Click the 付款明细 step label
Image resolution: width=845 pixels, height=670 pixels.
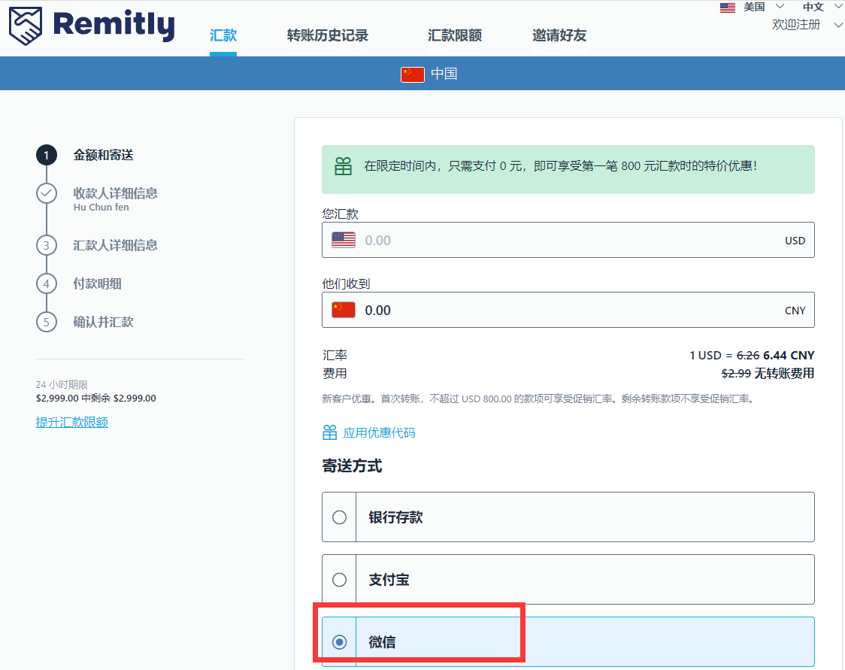[98, 283]
